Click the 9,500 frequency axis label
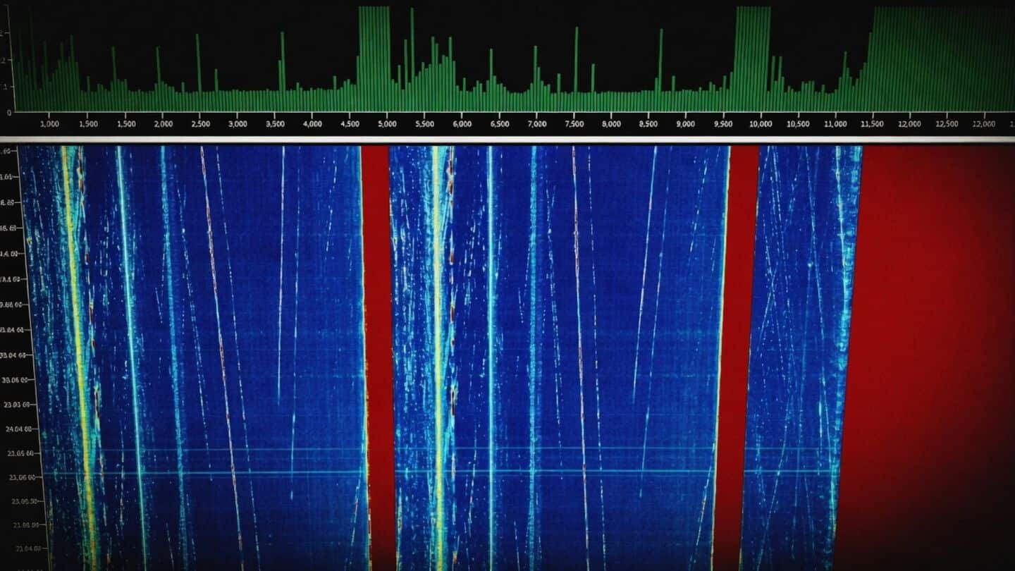Image resolution: width=1015 pixels, height=571 pixels. [x=723, y=124]
